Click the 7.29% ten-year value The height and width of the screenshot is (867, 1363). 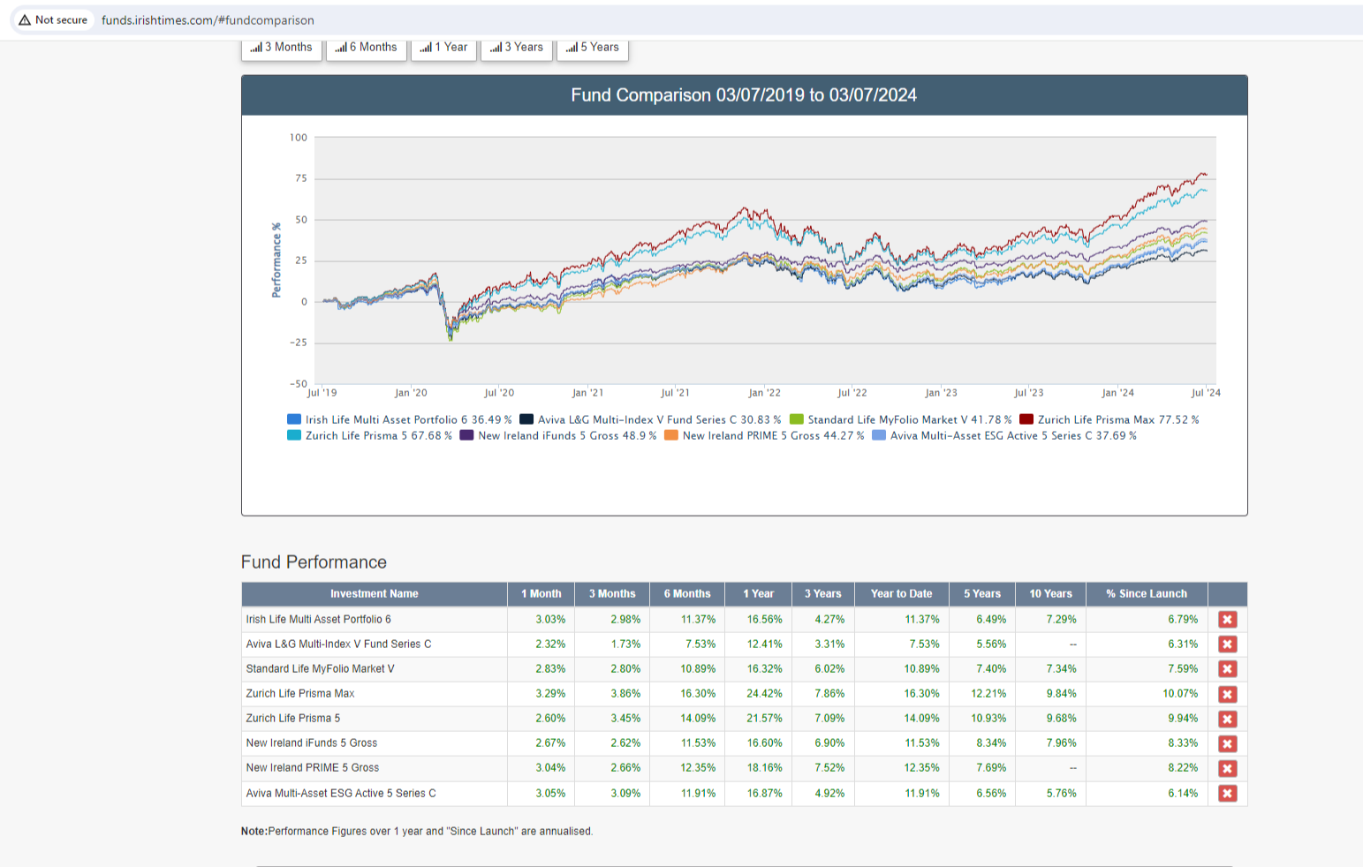point(1061,620)
